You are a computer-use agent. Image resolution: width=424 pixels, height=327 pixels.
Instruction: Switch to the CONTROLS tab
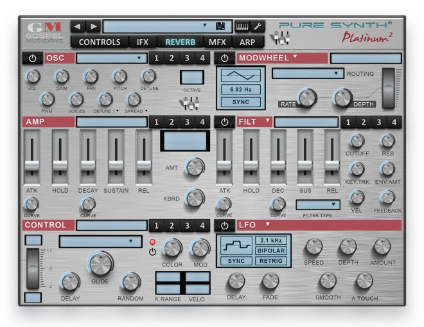tap(100, 42)
